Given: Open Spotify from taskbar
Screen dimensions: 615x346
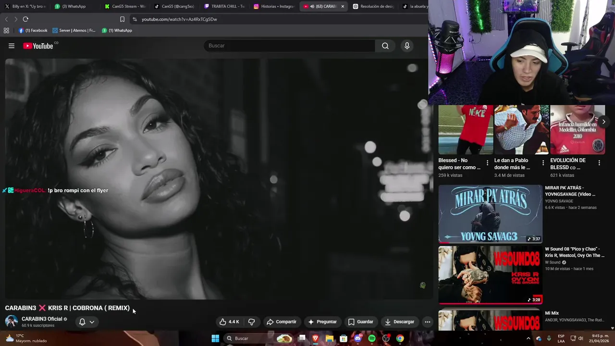Looking at the screenshot, I should [x=372, y=338].
